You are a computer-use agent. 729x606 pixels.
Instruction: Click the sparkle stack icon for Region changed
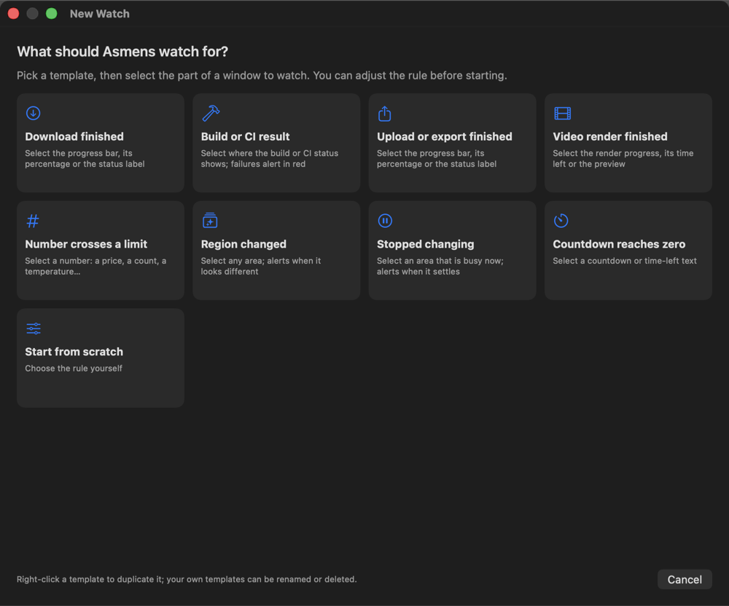(210, 220)
